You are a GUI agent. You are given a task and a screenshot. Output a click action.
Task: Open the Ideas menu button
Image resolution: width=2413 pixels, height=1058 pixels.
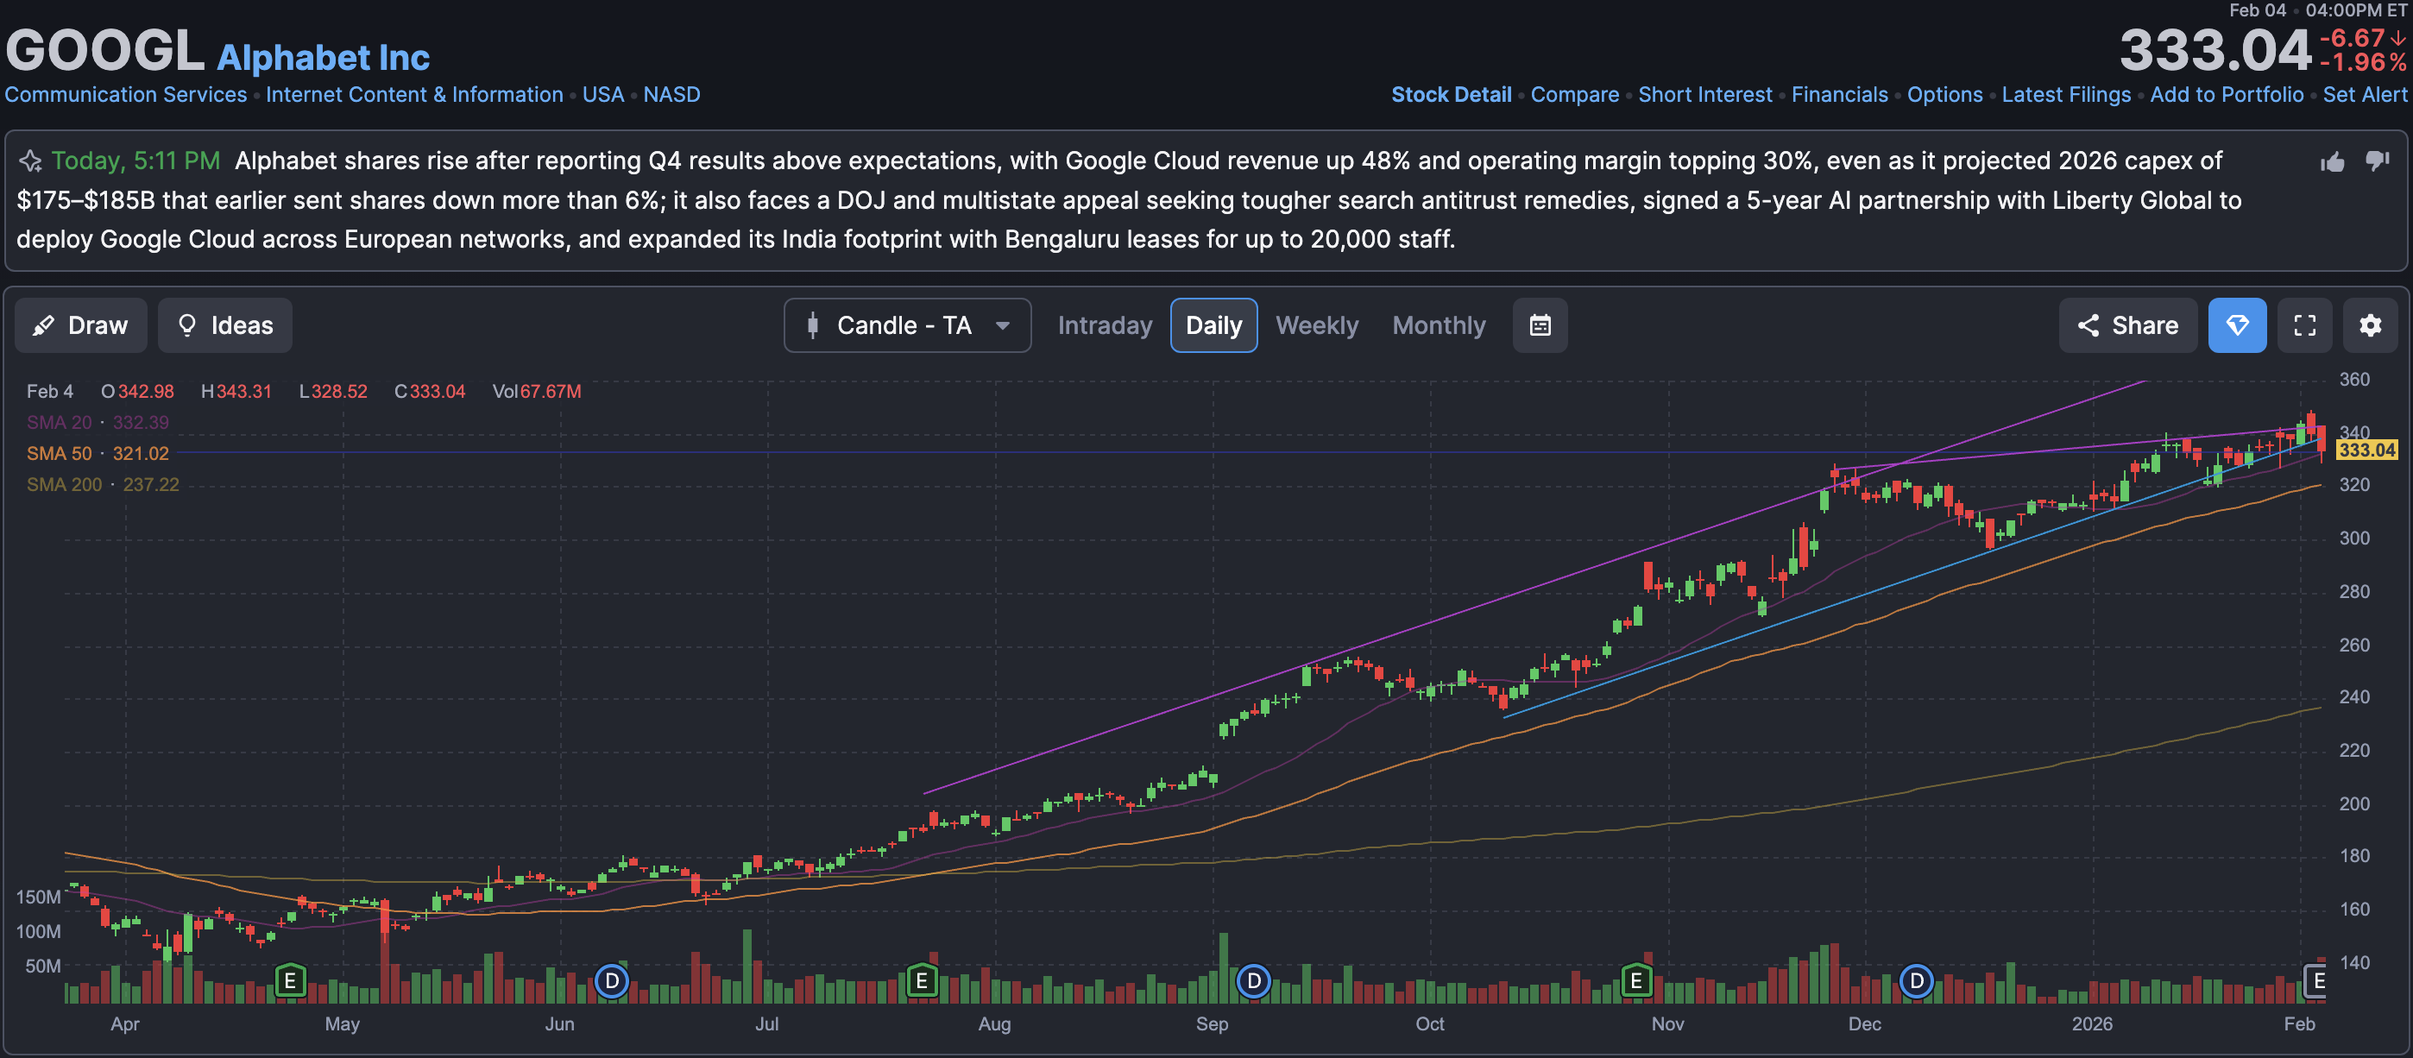tap(224, 324)
